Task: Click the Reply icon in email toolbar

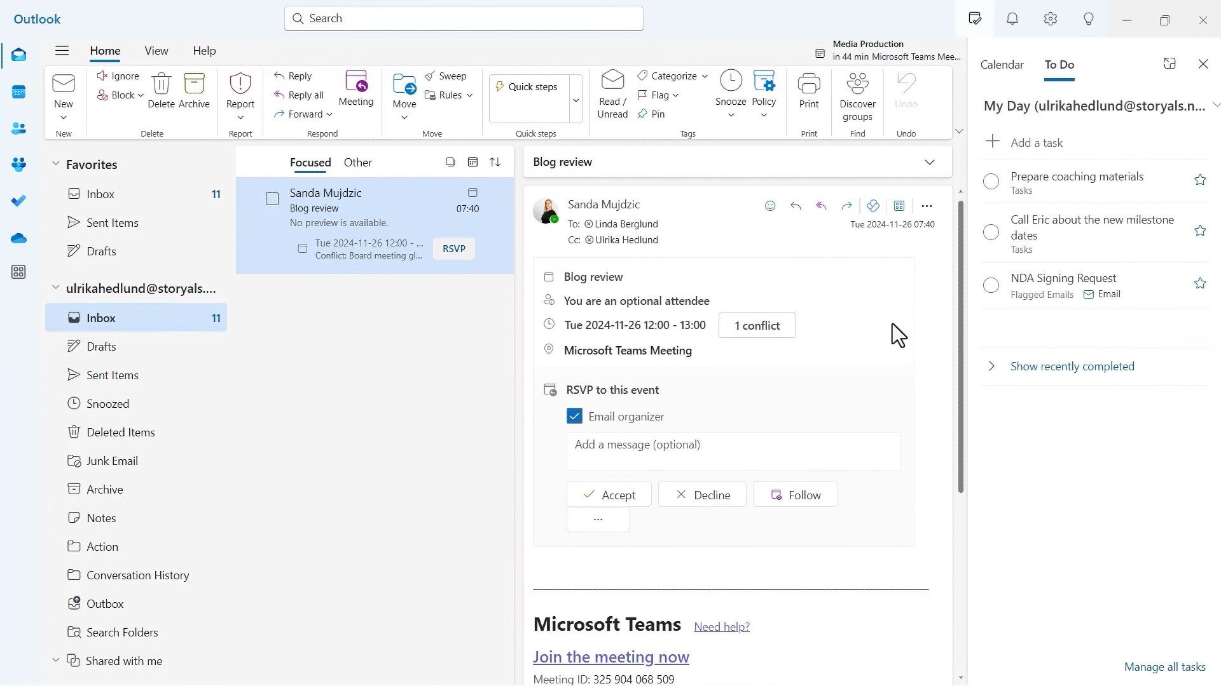Action: 795,205
